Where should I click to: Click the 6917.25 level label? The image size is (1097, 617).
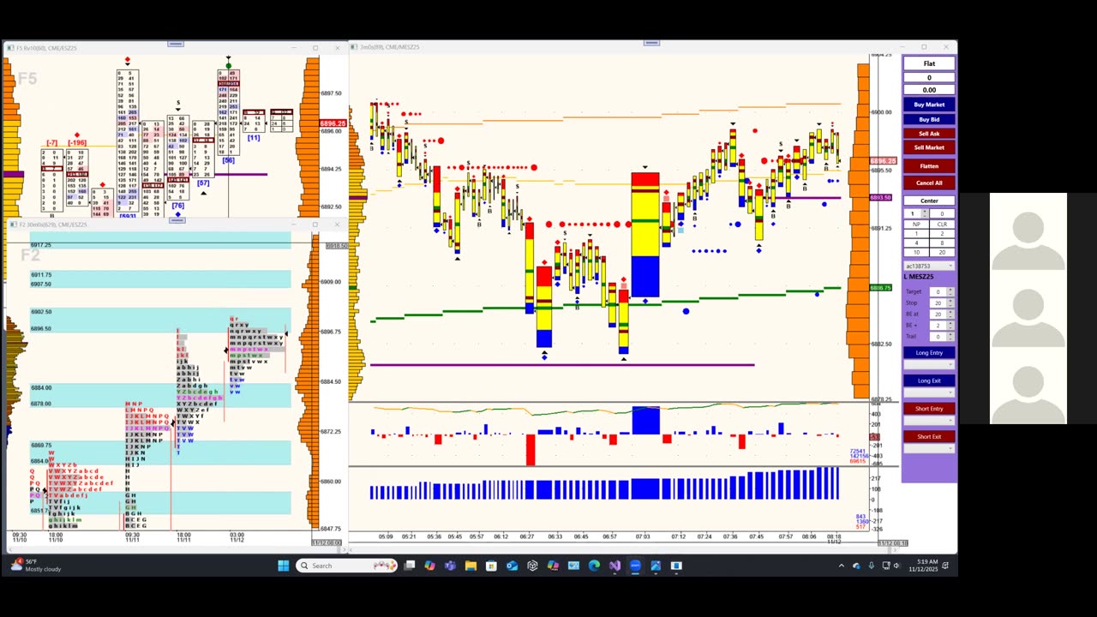[41, 245]
